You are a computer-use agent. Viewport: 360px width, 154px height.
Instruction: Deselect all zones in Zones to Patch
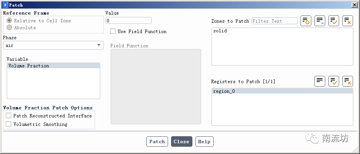(x=348, y=21)
